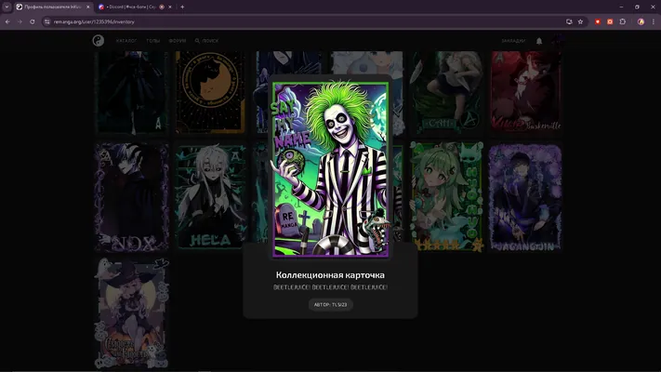Screen dimensions: 661x372
Task: Open the user avatar in site header
Action: tap(558, 41)
